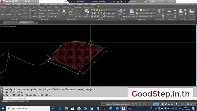Toggle ortho mode in status bar
Viewport: 197px width, 111px height.
141,104
